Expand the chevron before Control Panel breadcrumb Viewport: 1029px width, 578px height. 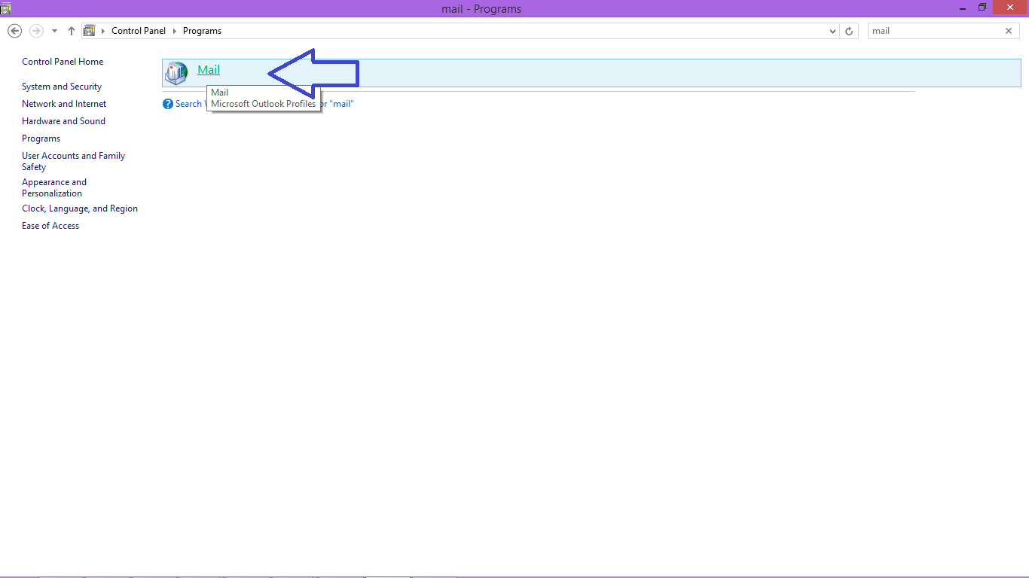pyautogui.click(x=104, y=31)
